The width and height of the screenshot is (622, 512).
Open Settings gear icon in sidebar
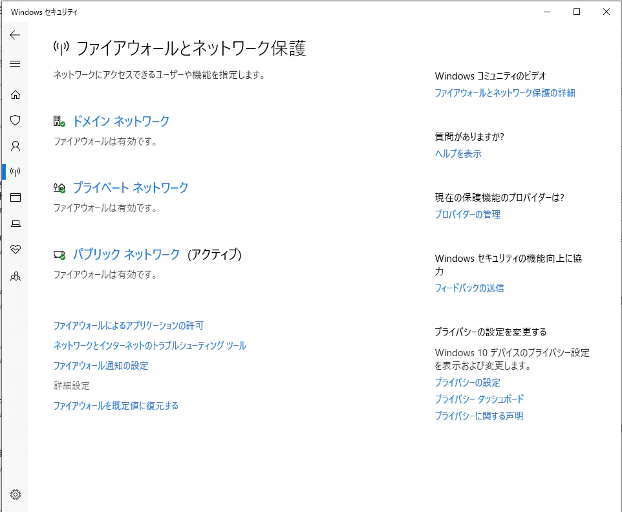[16, 494]
